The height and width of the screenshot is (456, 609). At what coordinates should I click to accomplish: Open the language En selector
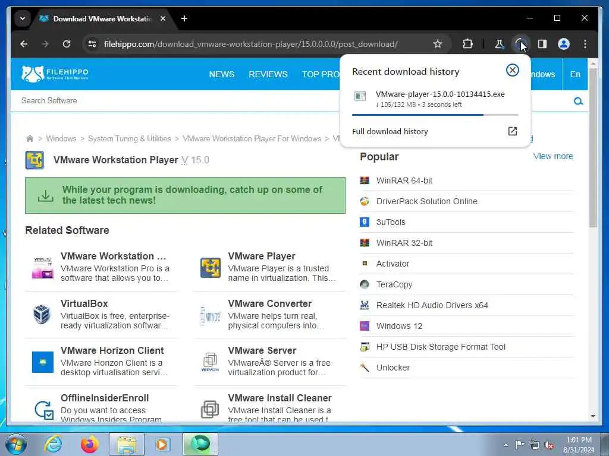[575, 74]
